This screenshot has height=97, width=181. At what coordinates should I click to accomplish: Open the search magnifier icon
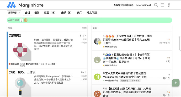(156, 5)
